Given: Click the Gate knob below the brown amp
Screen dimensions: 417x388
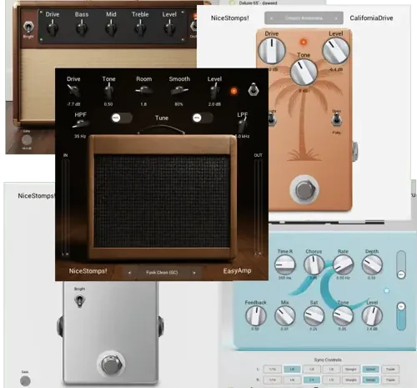Looking at the screenshot, I should point(27,140).
